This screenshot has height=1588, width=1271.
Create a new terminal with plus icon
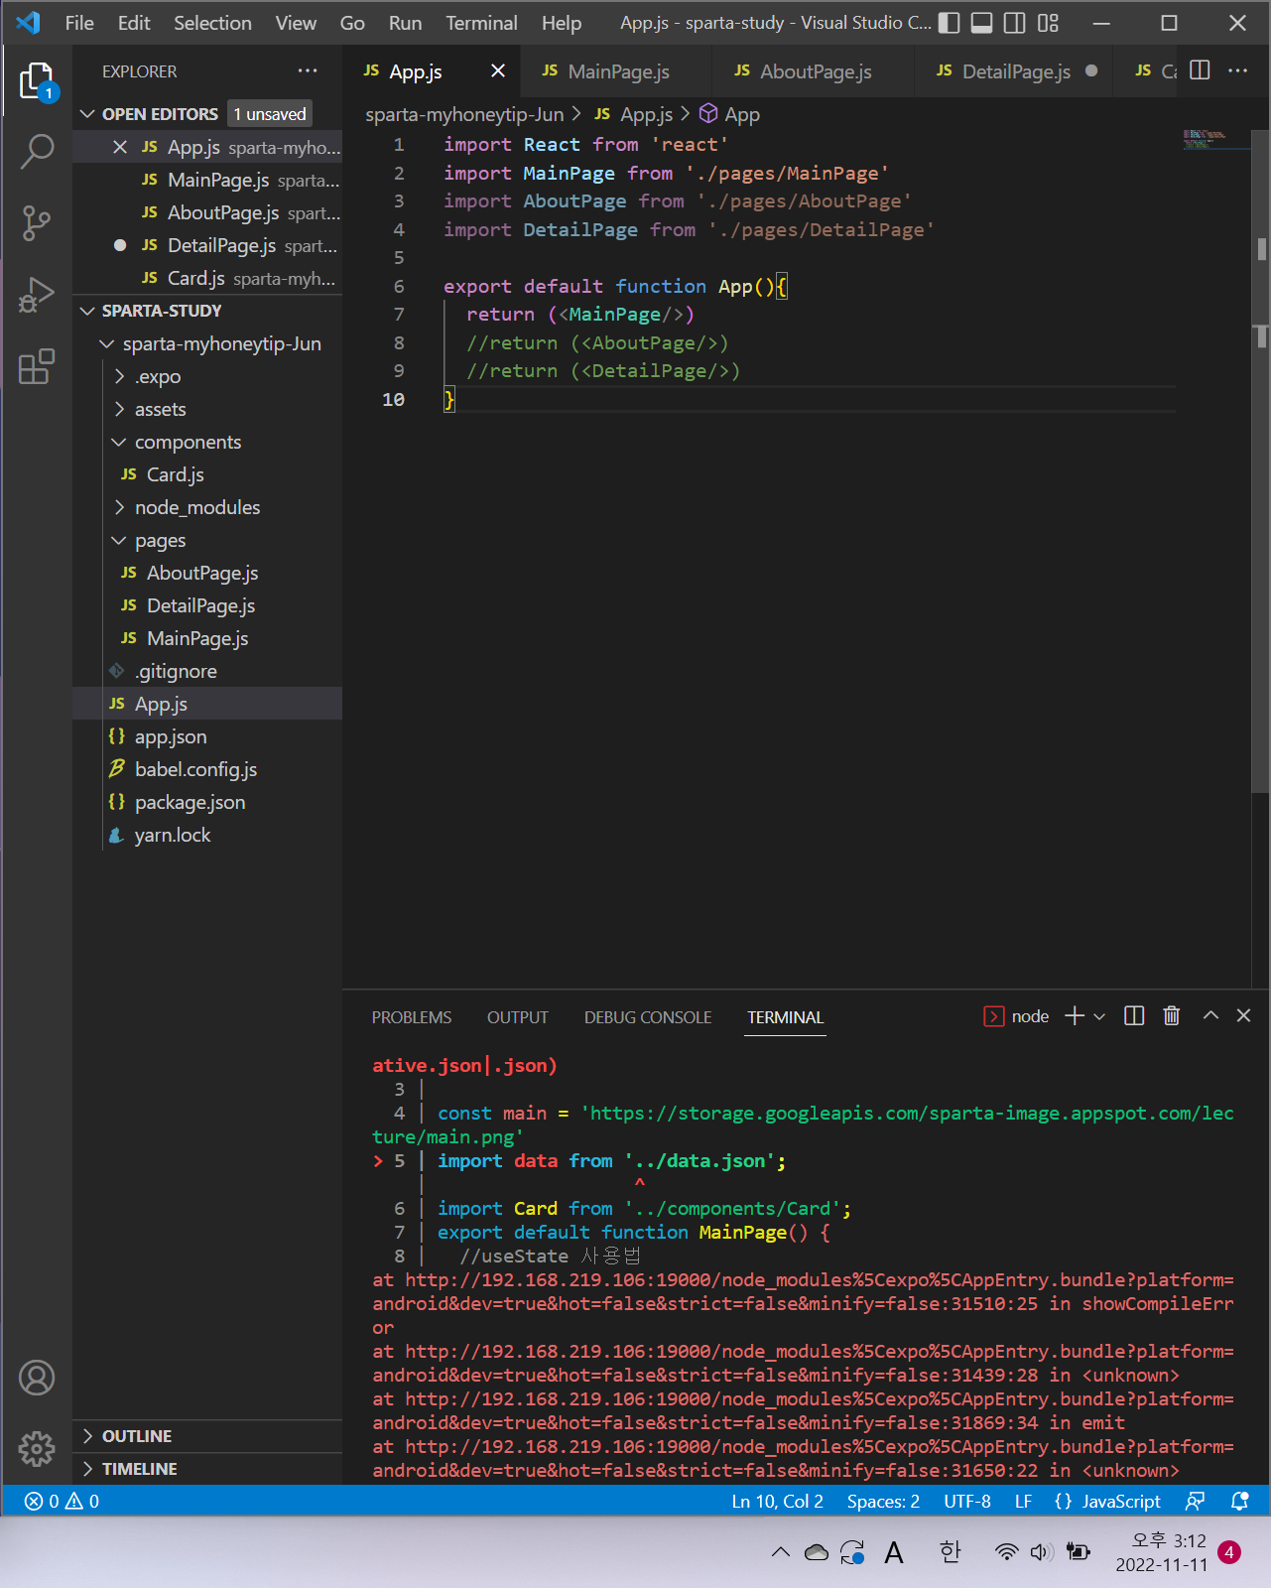pyautogui.click(x=1075, y=1015)
